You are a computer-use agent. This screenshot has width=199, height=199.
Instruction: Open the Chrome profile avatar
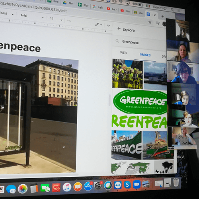coord(164,24)
